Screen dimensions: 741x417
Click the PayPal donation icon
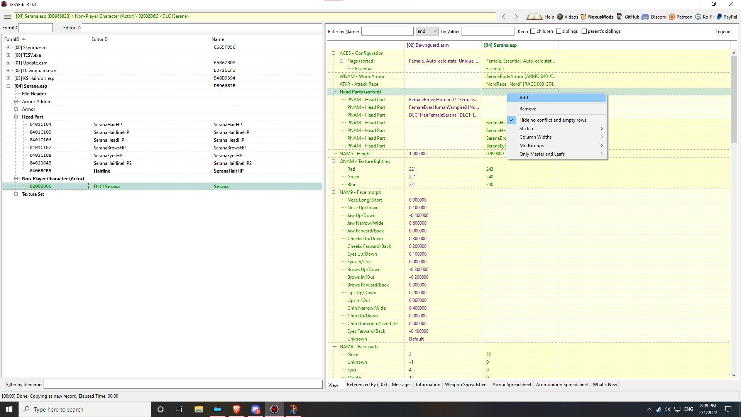point(719,17)
